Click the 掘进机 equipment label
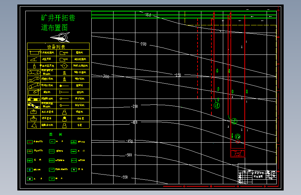This screenshot has height=195, width=301. [79, 53]
